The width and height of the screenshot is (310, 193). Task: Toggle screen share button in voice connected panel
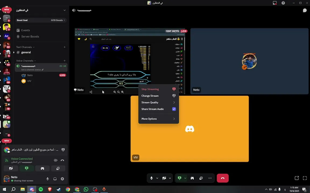pos(26,168)
